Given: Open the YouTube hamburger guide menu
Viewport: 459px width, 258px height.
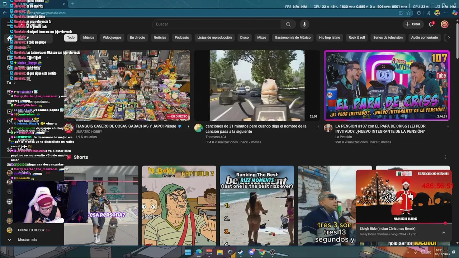Looking at the screenshot, I should coord(10,24).
